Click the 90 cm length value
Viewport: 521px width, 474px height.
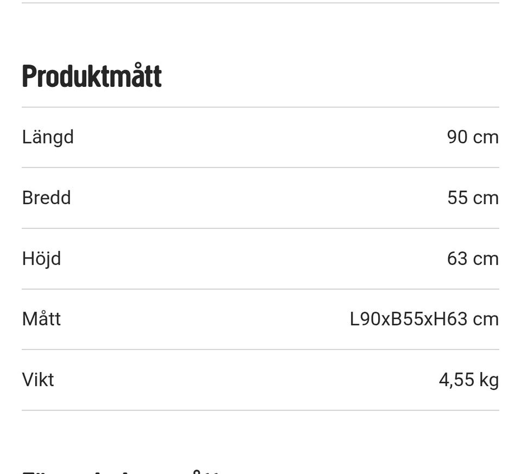click(472, 137)
